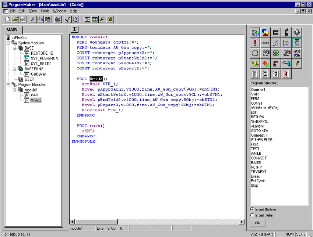The image size is (313, 237).
Task: Toggle the T text button above the code
Action: click(x=74, y=29)
